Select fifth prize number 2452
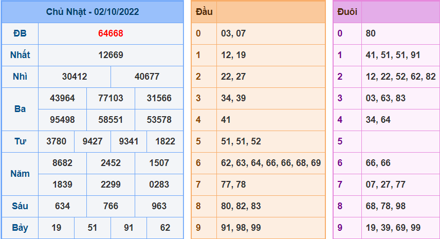This screenshot has width=440, height=239. pyautogui.click(x=111, y=163)
